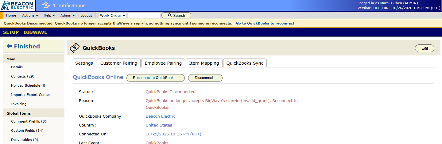Click the QuickBooks Online heading
The width and height of the screenshot is (442, 144).
[98, 77]
